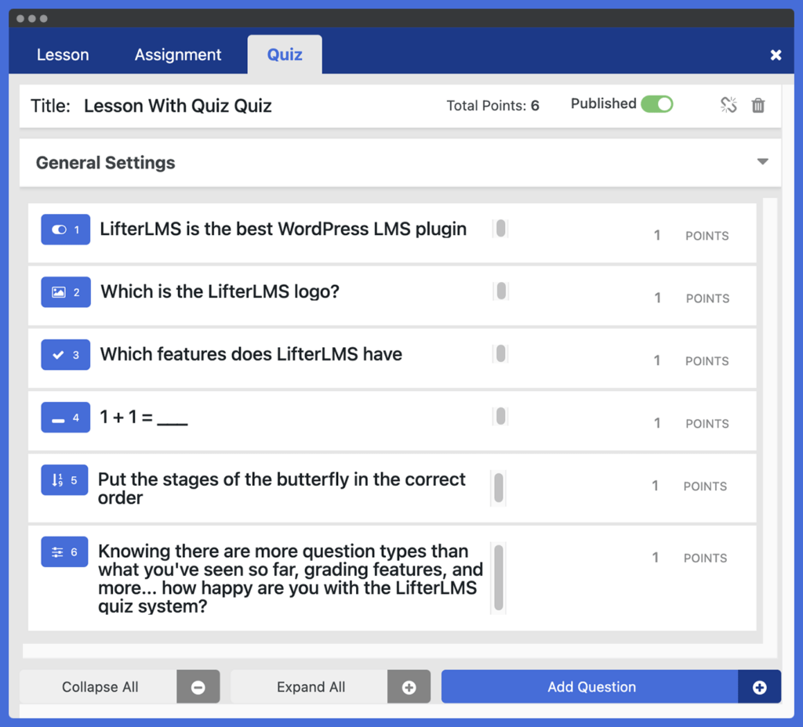Set points value for the logo question
Viewport: 803px width, 727px height.
coord(657,298)
